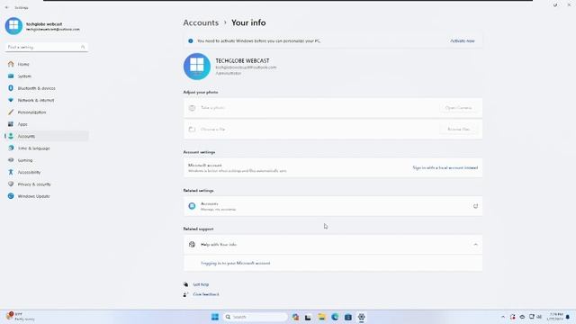Click the Settings gear taskbar icon
This screenshot has height=324, width=576.
pos(362,317)
